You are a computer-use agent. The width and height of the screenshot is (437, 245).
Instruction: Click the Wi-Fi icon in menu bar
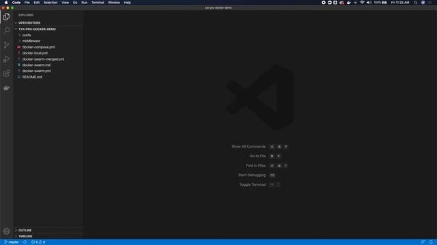click(x=362, y=3)
